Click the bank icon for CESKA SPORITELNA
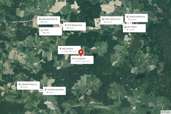Image resolution: width=171 pixels, height=114 pixels. coord(127,17)
